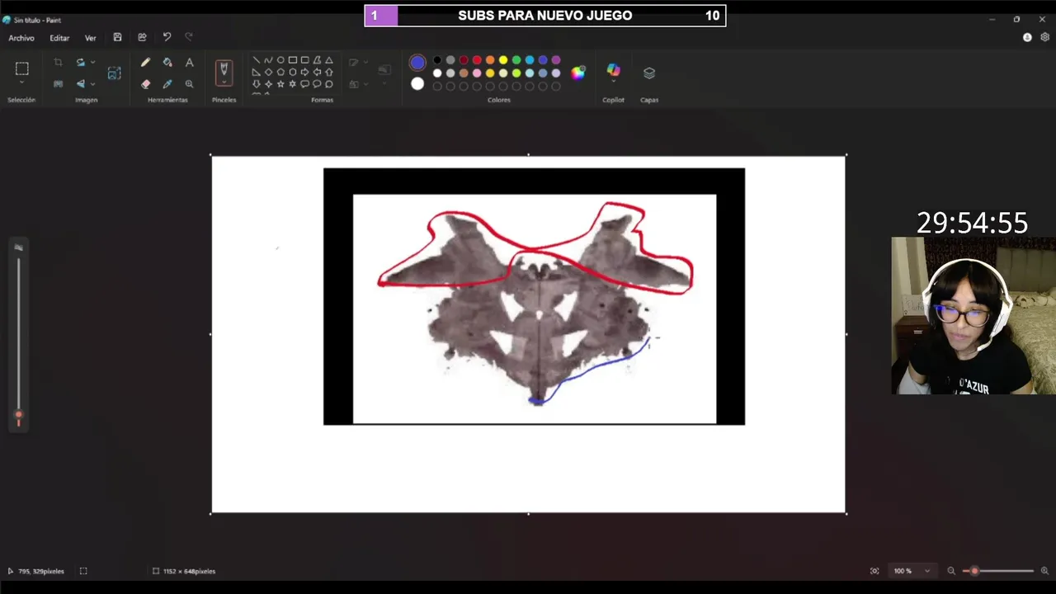
Task: Pick the purple color swatch
Action: pyautogui.click(x=556, y=60)
